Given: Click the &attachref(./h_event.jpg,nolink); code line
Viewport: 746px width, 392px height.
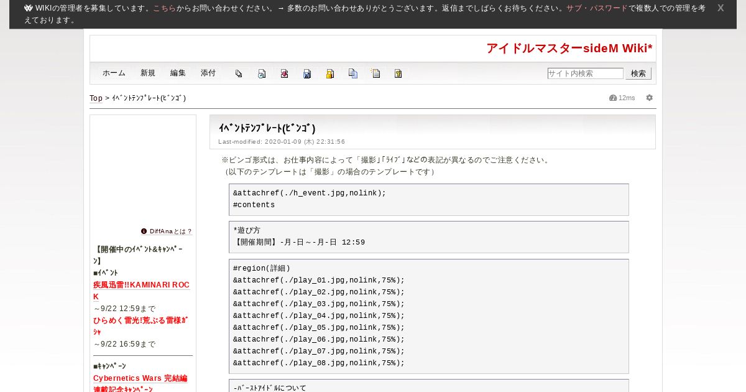Looking at the screenshot, I should [x=310, y=193].
